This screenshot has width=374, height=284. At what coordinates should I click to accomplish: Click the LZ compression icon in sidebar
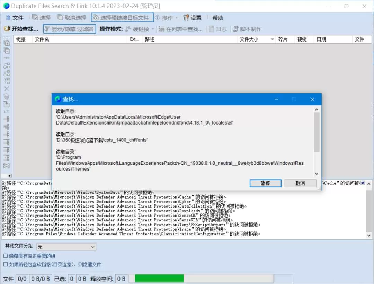click(7, 112)
